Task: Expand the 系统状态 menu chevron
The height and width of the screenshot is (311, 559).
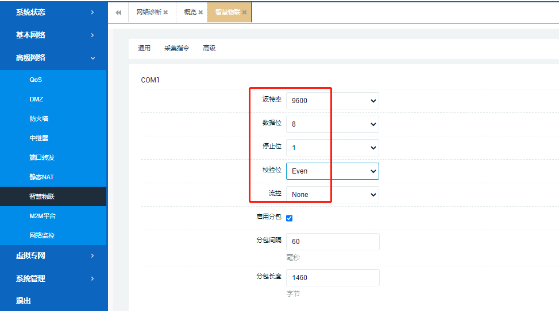Action: (x=92, y=12)
